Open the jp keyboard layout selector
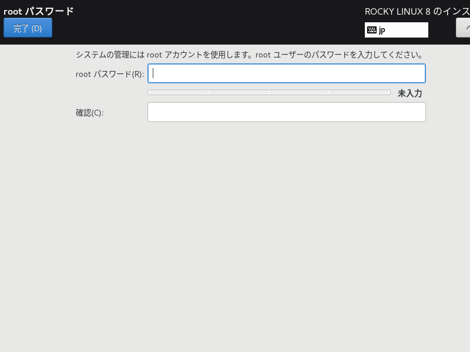Screen dimensions: 470x352 [x=396, y=30]
